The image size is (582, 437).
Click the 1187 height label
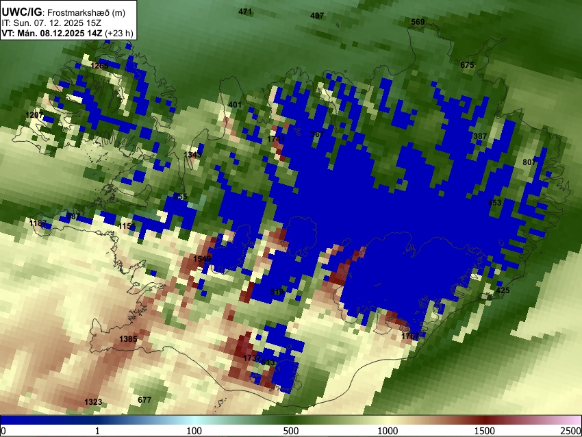click(x=38, y=223)
